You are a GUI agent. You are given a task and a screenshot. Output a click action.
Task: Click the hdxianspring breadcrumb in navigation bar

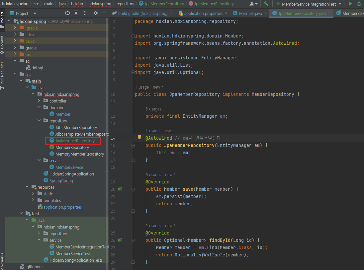tap(100, 4)
